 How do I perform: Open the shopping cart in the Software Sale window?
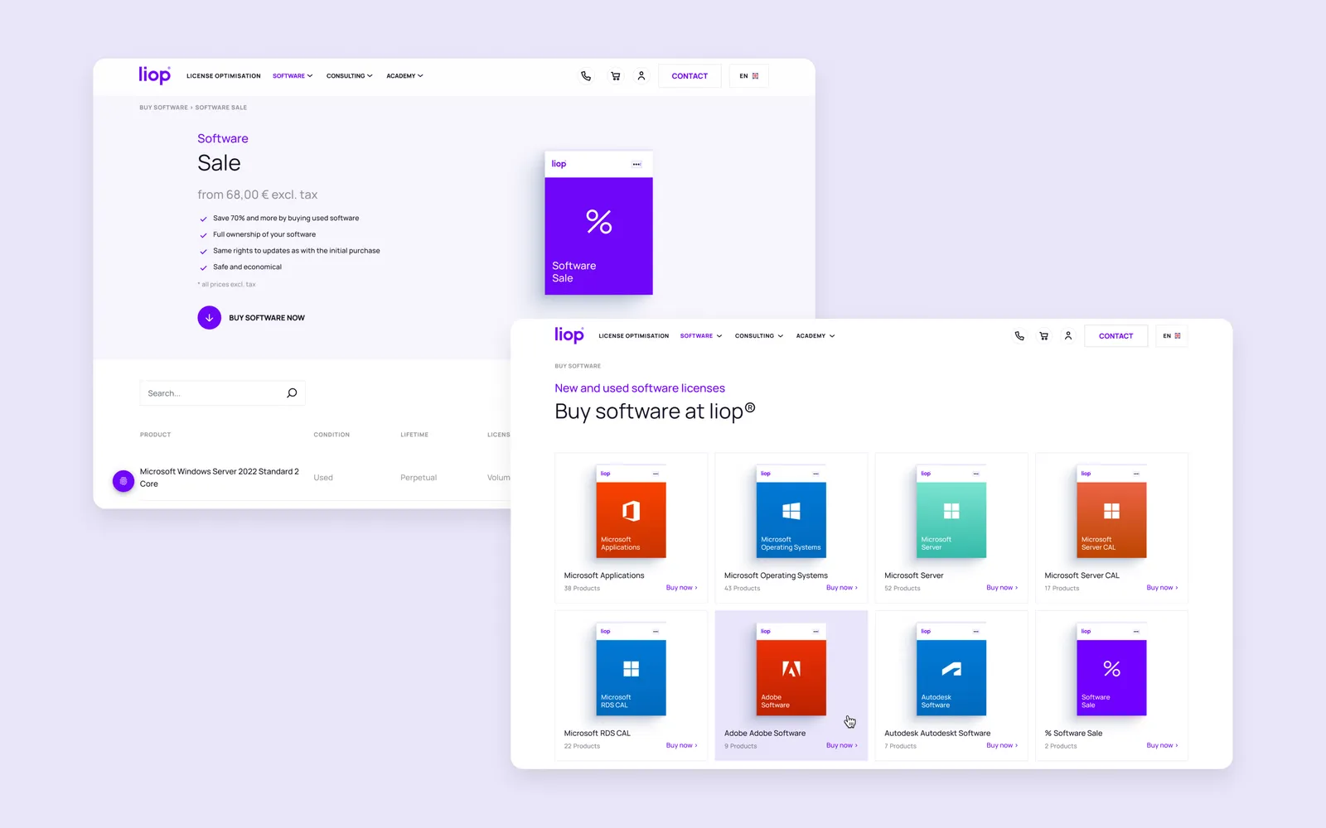pyautogui.click(x=615, y=76)
